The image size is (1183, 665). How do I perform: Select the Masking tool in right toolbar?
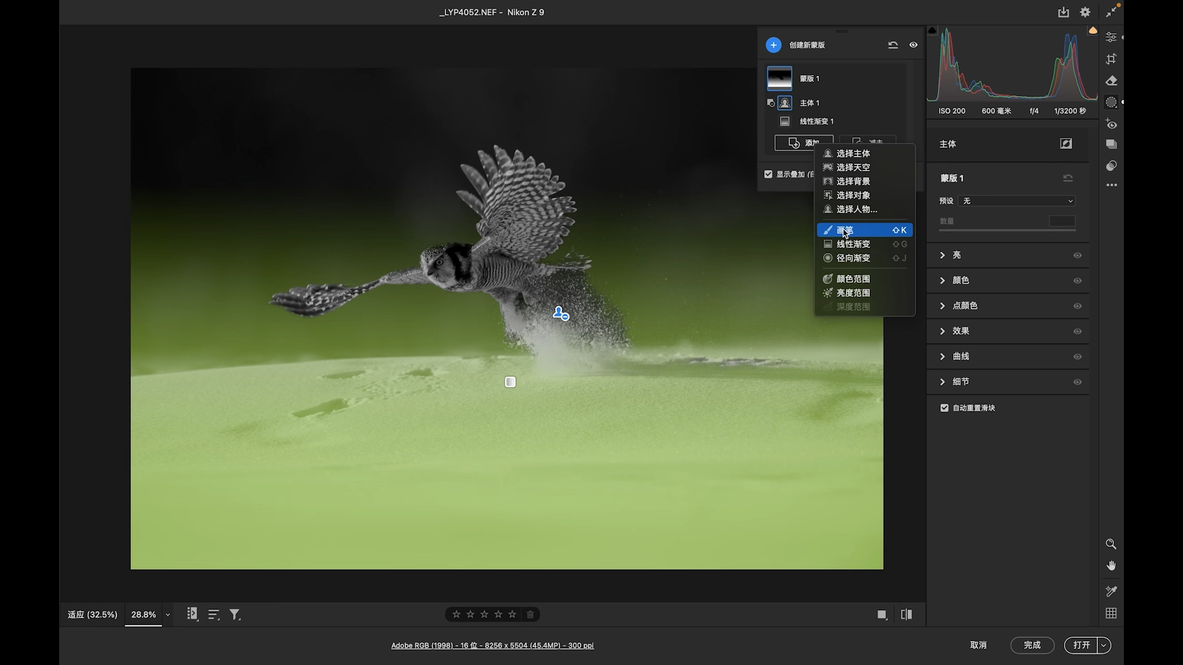1111,102
